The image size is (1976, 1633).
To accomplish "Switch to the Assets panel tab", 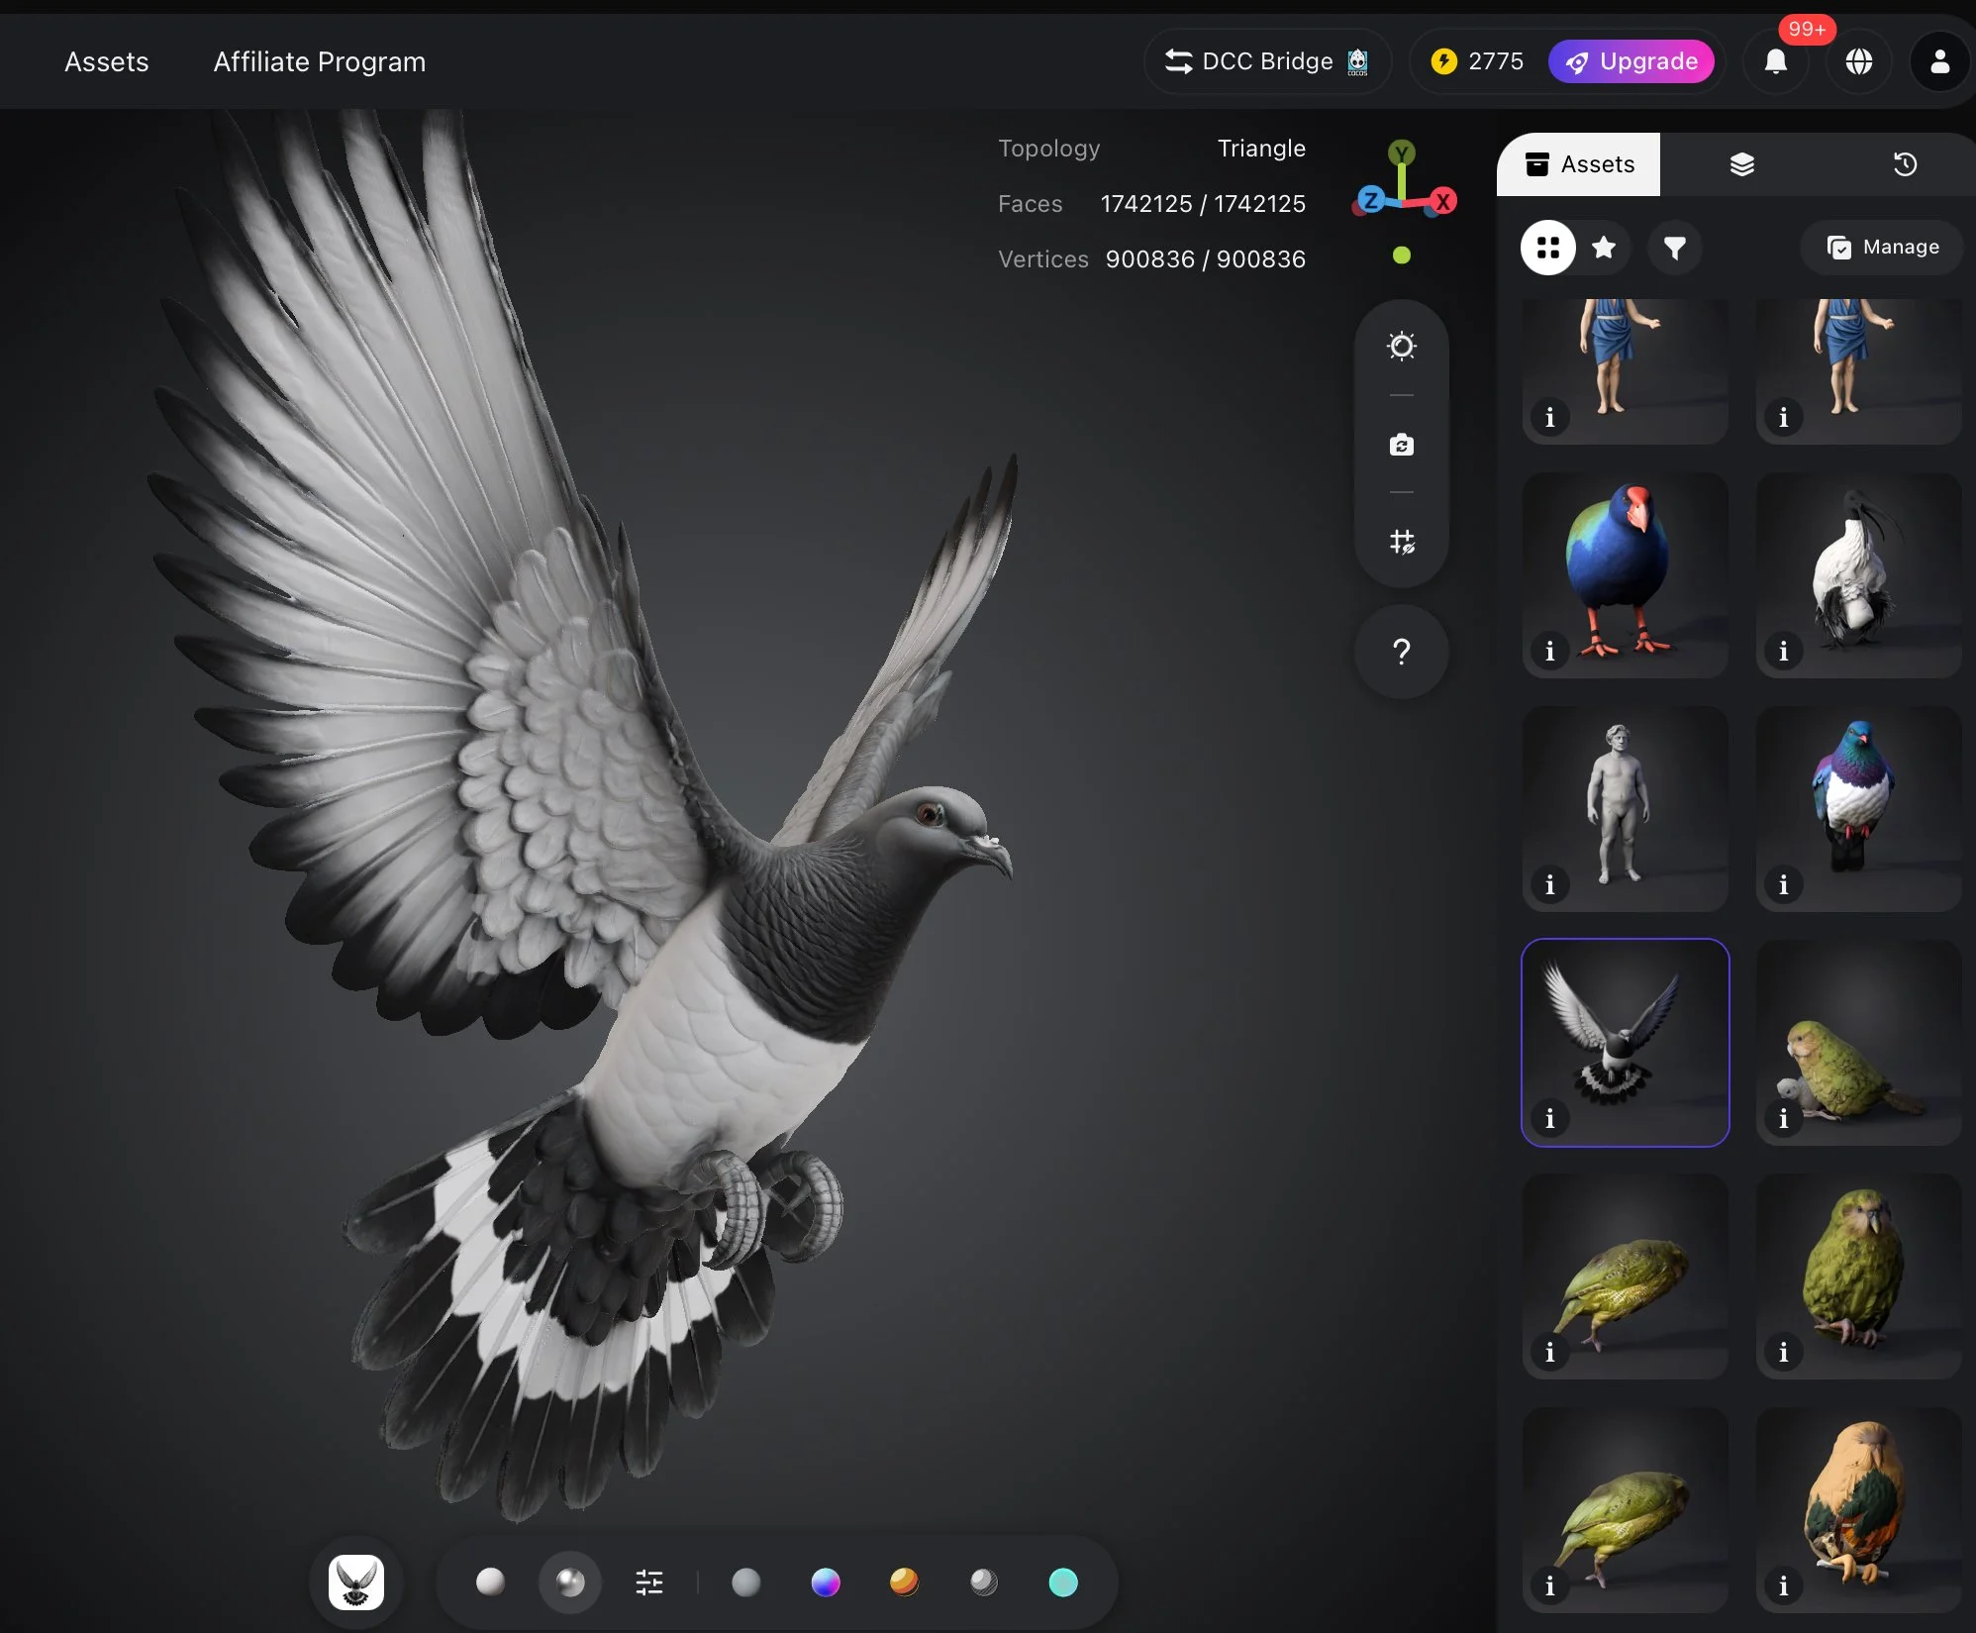I will click(1579, 164).
